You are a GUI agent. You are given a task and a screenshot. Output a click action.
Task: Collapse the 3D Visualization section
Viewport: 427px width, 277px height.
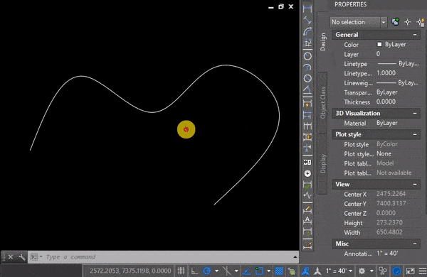(x=415, y=114)
